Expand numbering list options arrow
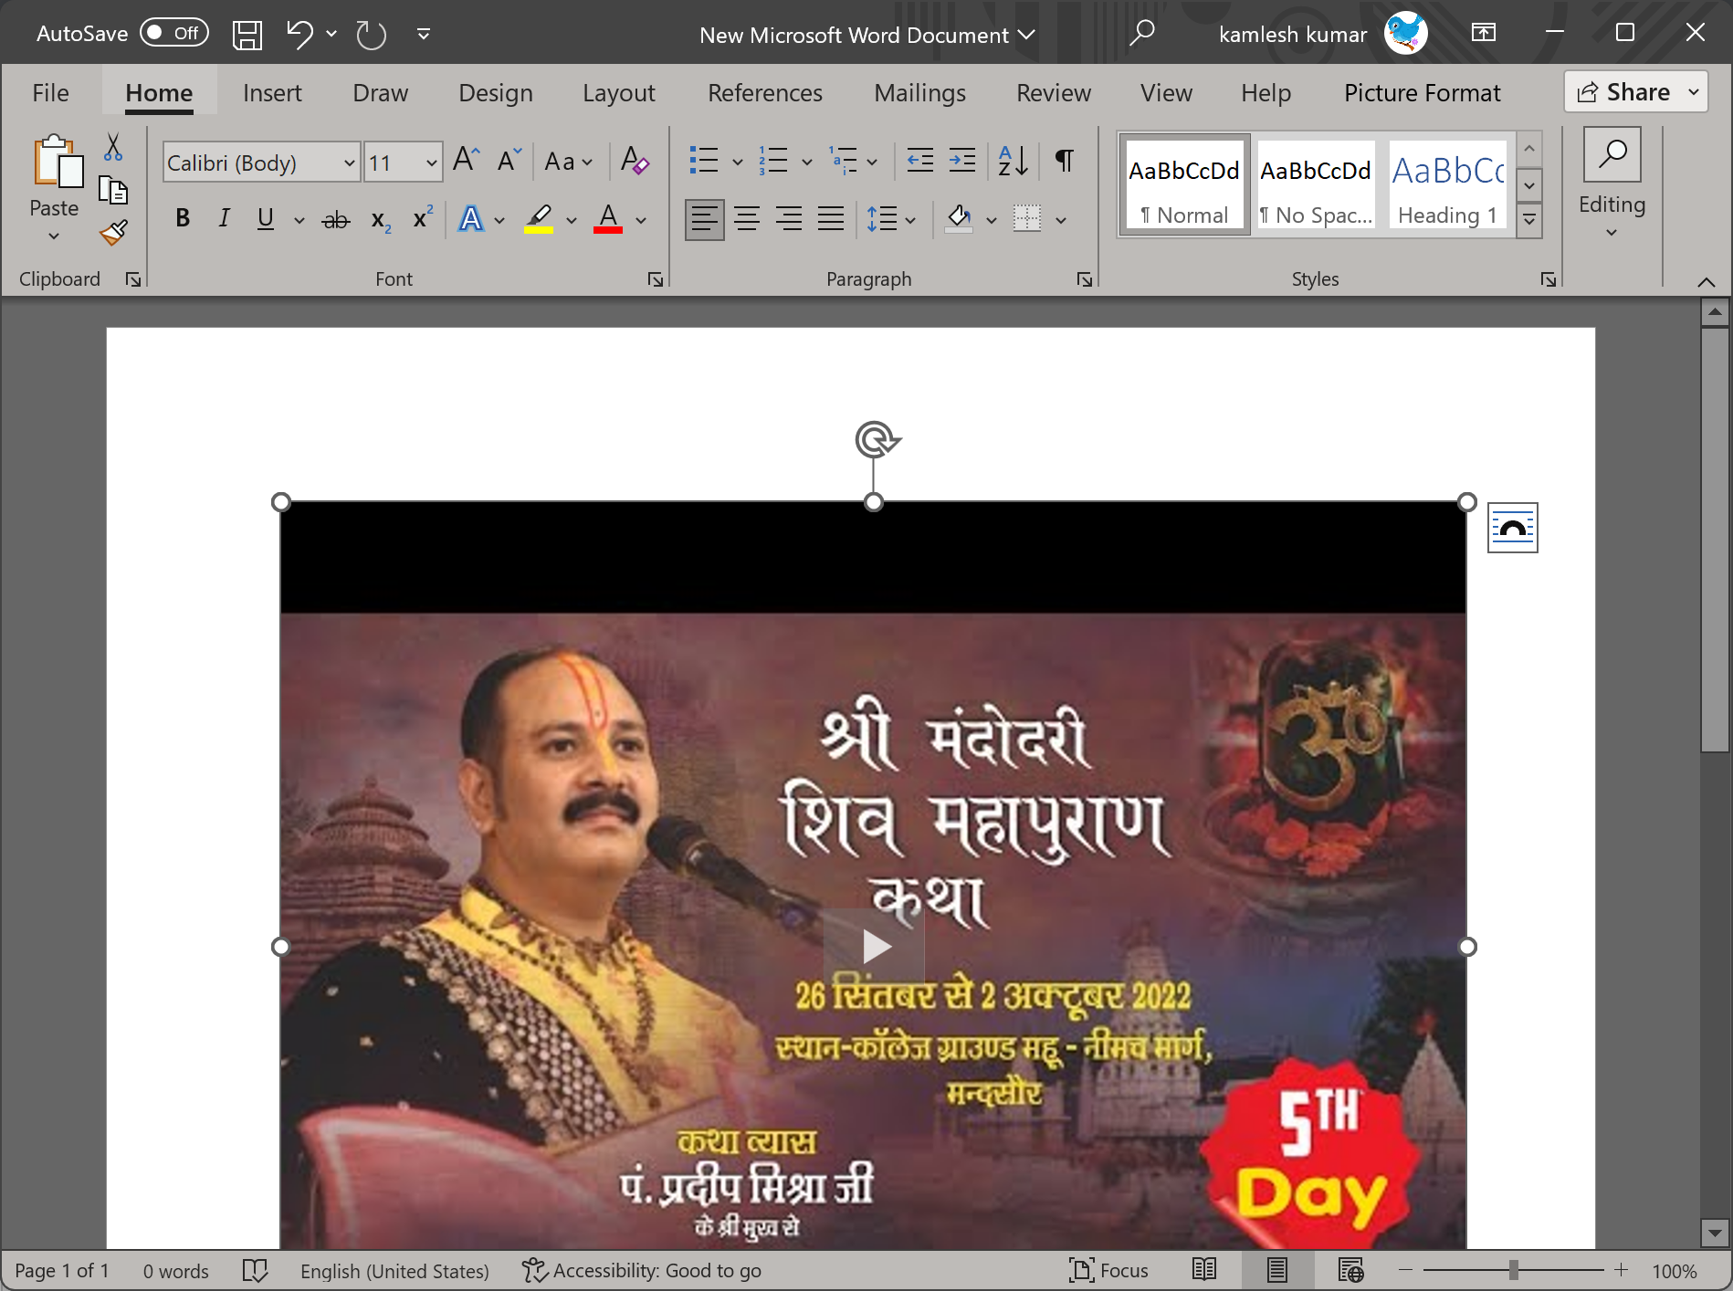 coord(807,163)
